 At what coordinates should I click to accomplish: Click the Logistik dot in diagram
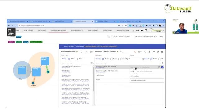[33, 83]
